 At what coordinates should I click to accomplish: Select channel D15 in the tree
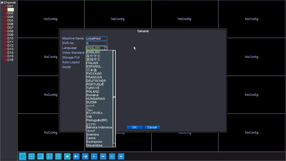(x=10, y=56)
